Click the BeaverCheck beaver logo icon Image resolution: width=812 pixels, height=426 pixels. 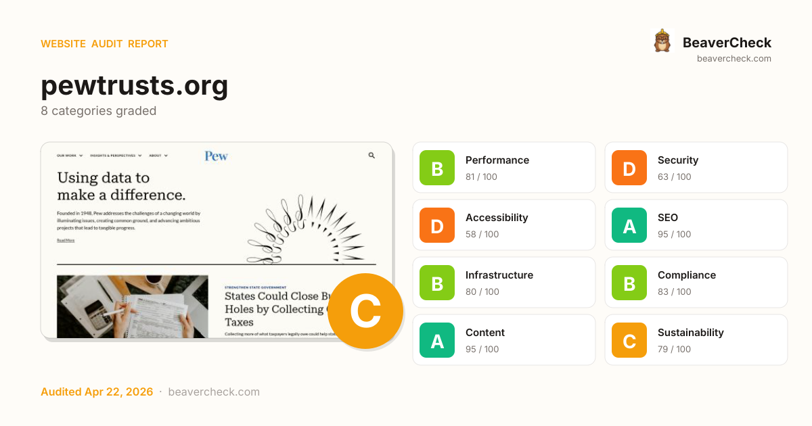(662, 41)
